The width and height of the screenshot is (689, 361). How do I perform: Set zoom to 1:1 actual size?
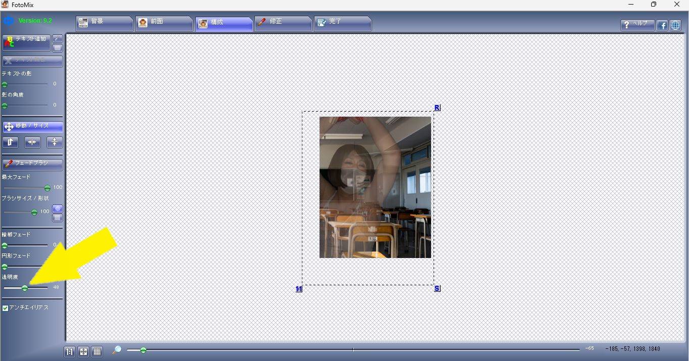pos(70,351)
